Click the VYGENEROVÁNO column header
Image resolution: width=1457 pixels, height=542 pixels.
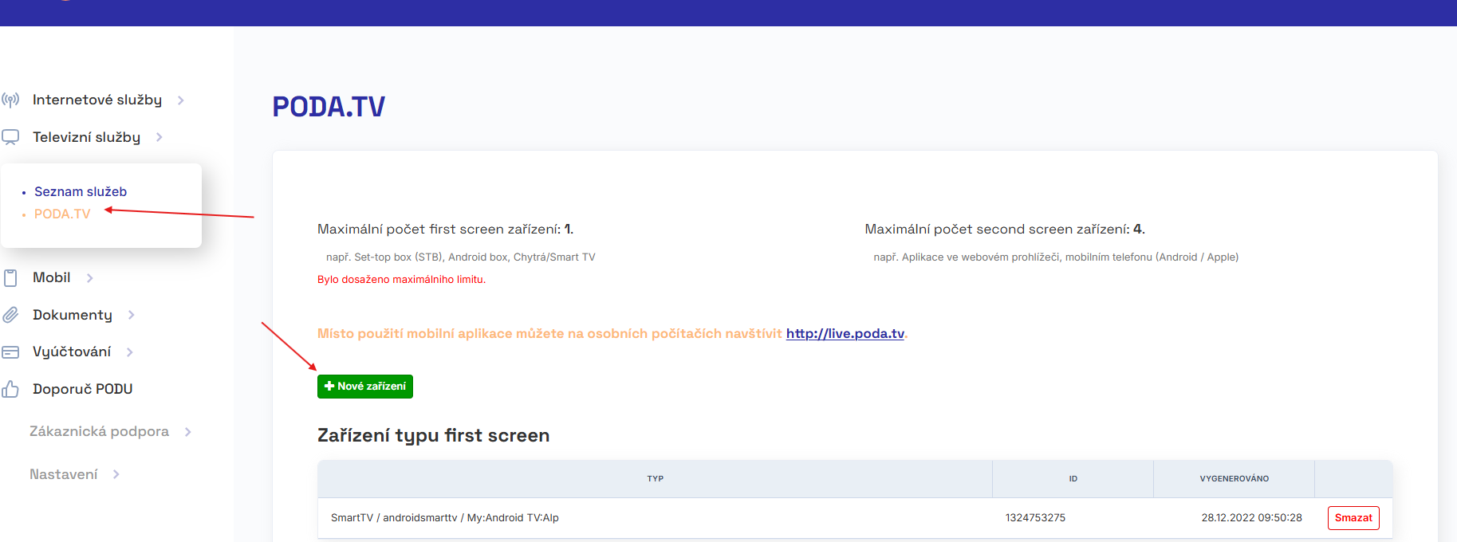[1235, 479]
